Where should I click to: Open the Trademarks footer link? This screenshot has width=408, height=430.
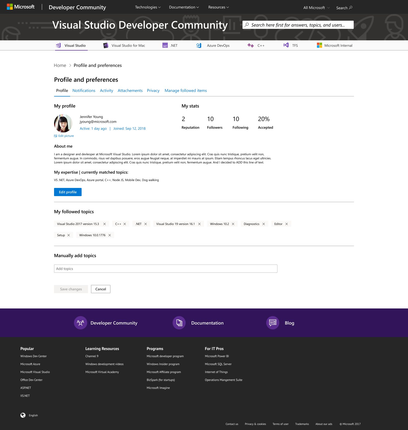tap(302, 424)
